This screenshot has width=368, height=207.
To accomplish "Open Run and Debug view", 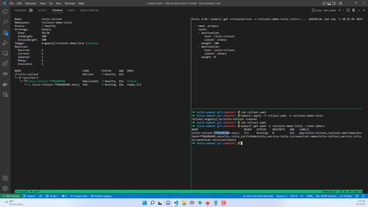I will pos(5,43).
